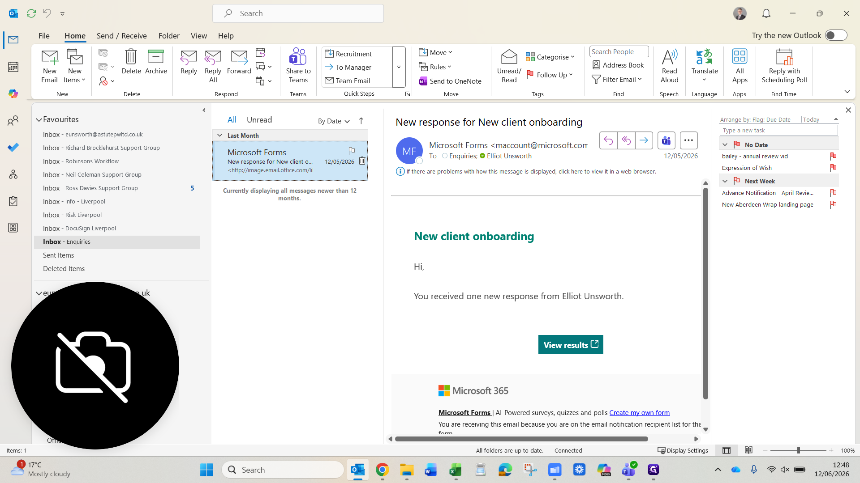Flag the Microsoft Forms message in list

click(x=352, y=151)
